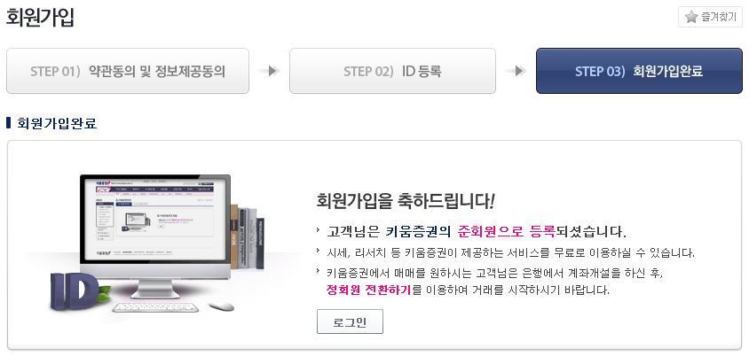This screenshot has width=749, height=356.
Task: Select STEP 01 약관동의 및 정보제공동의 tab
Action: (128, 71)
